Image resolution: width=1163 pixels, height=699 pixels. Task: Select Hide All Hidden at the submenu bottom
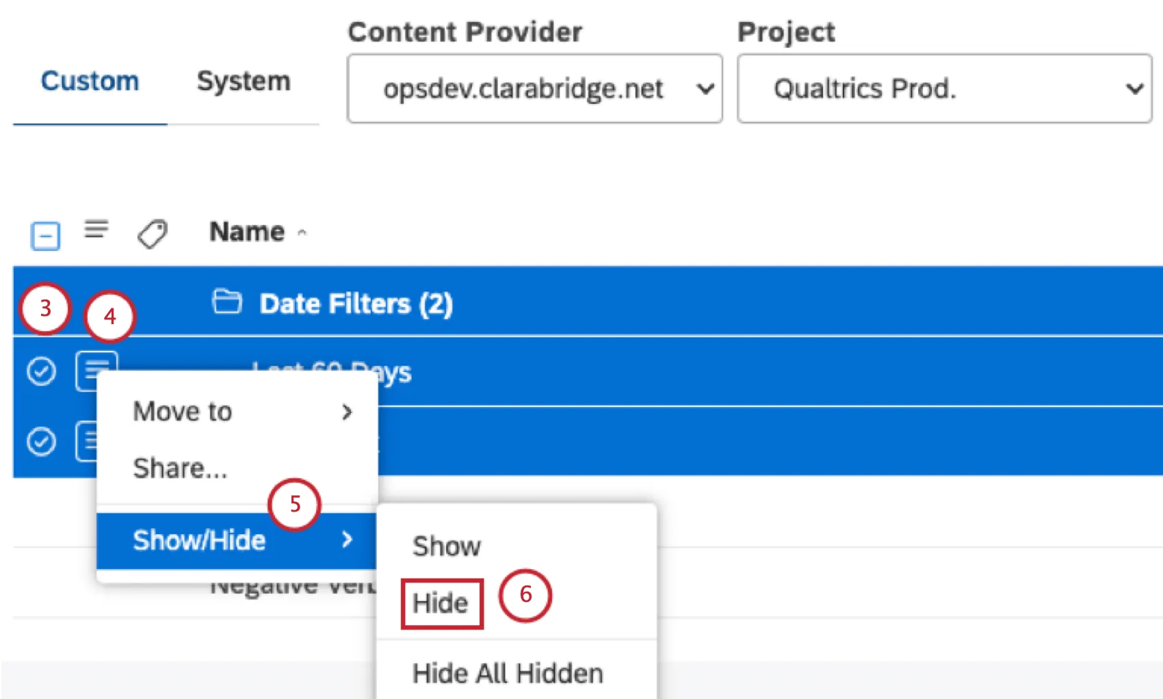(507, 672)
